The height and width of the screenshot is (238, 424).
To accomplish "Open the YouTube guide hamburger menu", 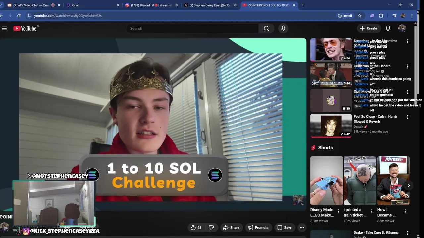I will click(4, 28).
